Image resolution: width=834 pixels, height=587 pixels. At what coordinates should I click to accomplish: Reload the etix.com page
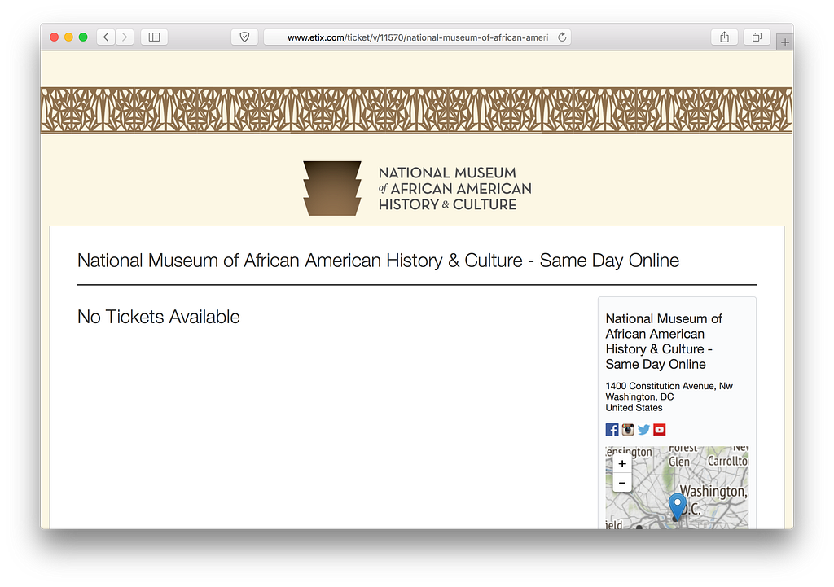[562, 37]
